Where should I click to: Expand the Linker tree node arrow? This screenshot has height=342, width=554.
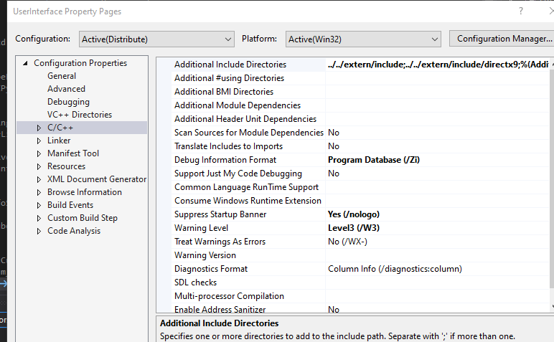pyautogui.click(x=39, y=141)
